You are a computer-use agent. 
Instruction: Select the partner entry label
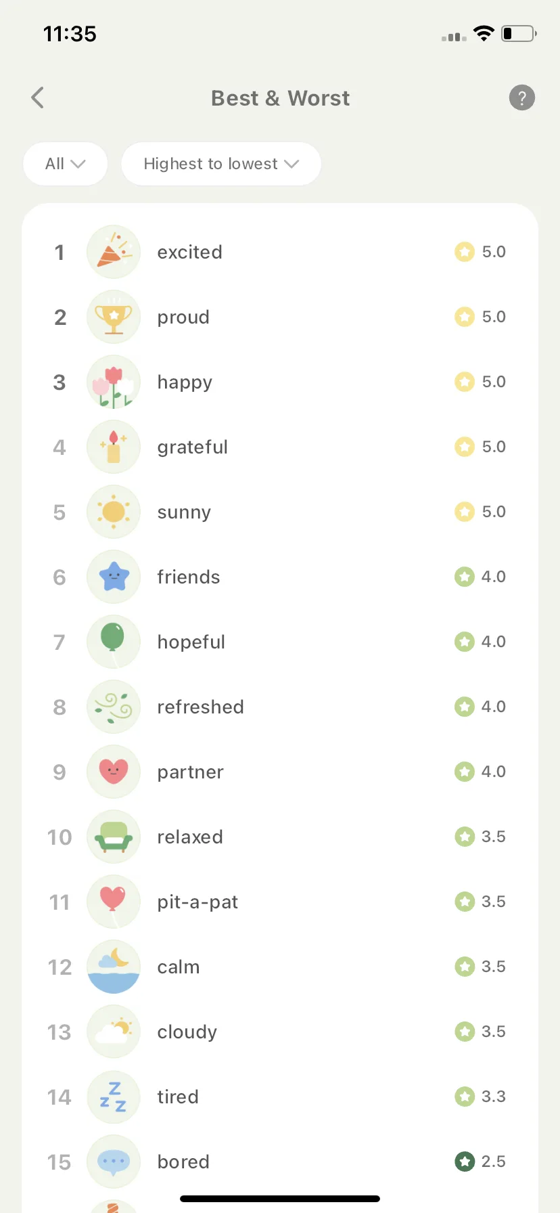click(x=190, y=772)
